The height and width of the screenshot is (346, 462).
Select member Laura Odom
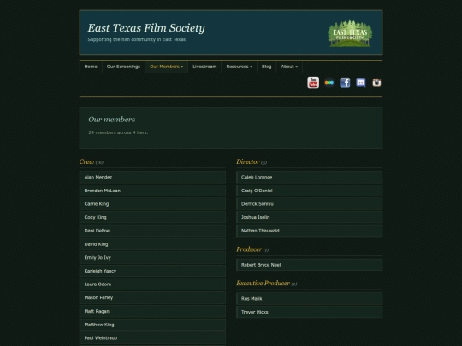coord(152,284)
